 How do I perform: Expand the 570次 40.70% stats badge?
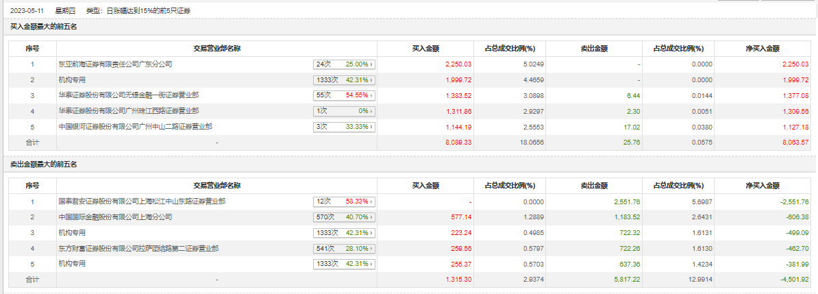(345, 217)
